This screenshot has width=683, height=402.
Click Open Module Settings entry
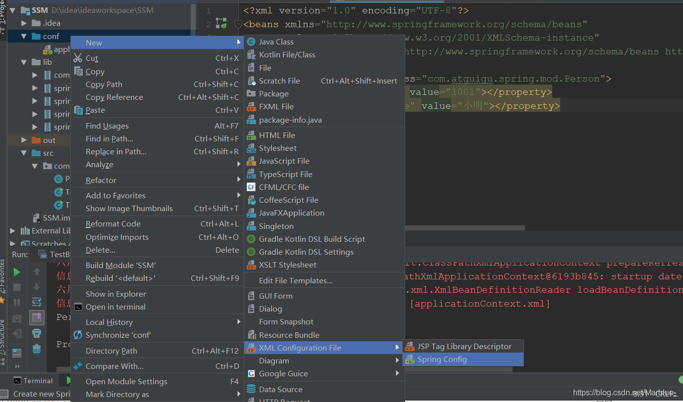pyautogui.click(x=158, y=381)
